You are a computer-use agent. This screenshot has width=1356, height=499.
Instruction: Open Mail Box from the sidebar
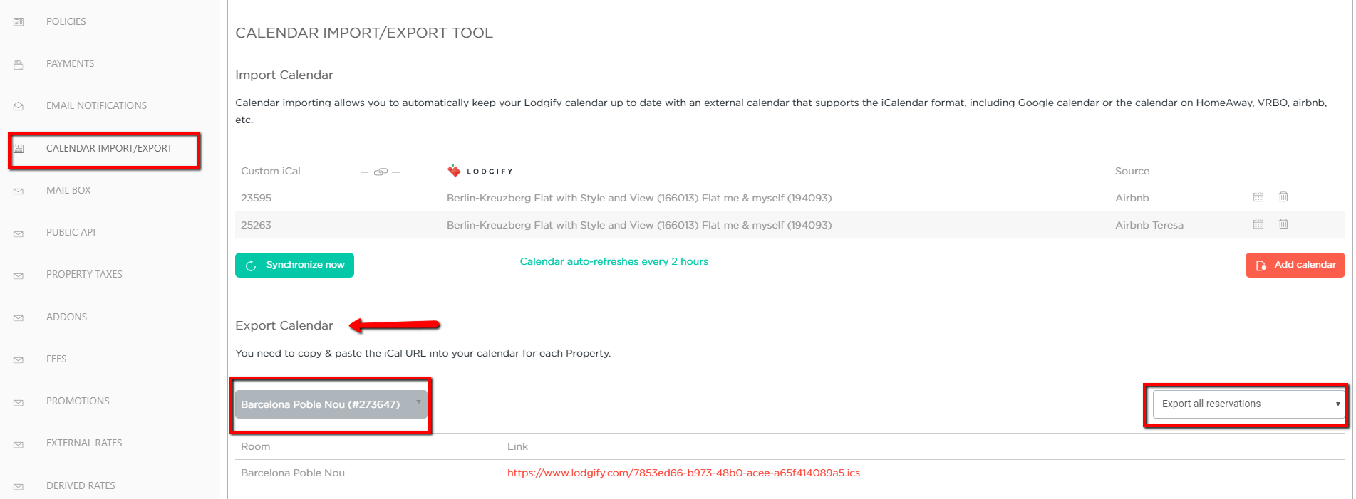(x=68, y=190)
